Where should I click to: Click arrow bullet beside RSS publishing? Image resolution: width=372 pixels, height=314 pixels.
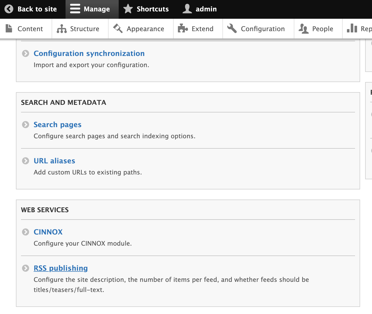coord(26,268)
